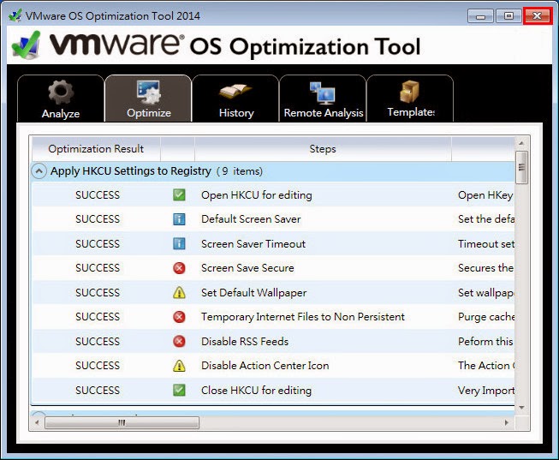This screenshot has height=460, width=559.
Task: Click the gear icon on Analyze tab
Action: pos(61,92)
